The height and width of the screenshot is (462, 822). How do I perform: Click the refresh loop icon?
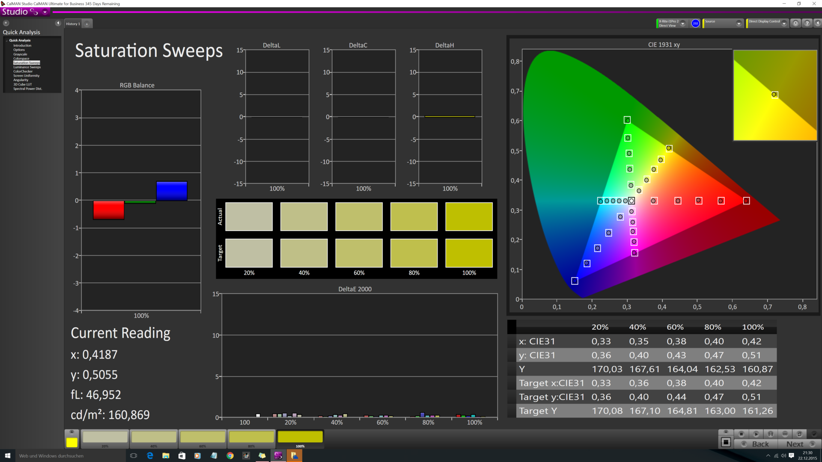[x=799, y=434]
